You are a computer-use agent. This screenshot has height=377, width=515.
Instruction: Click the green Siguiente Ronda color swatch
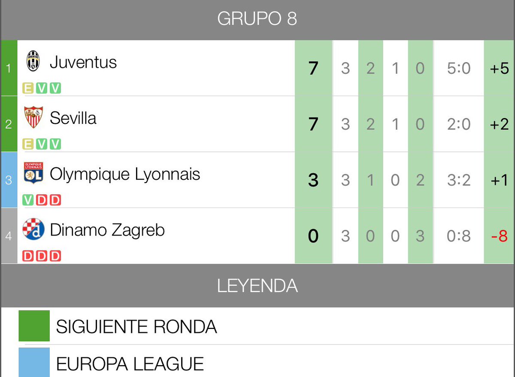point(34,326)
